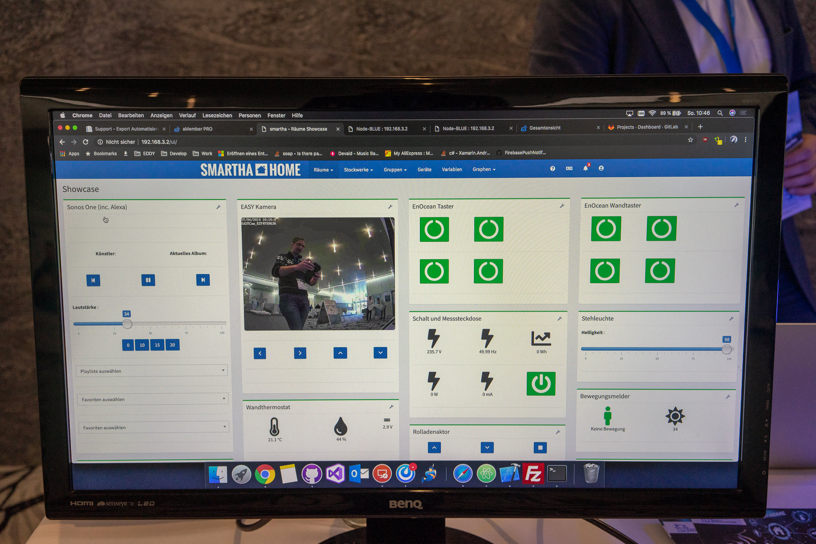Switch to the Gesamtansicht tab
The height and width of the screenshot is (544, 816).
tap(560, 128)
